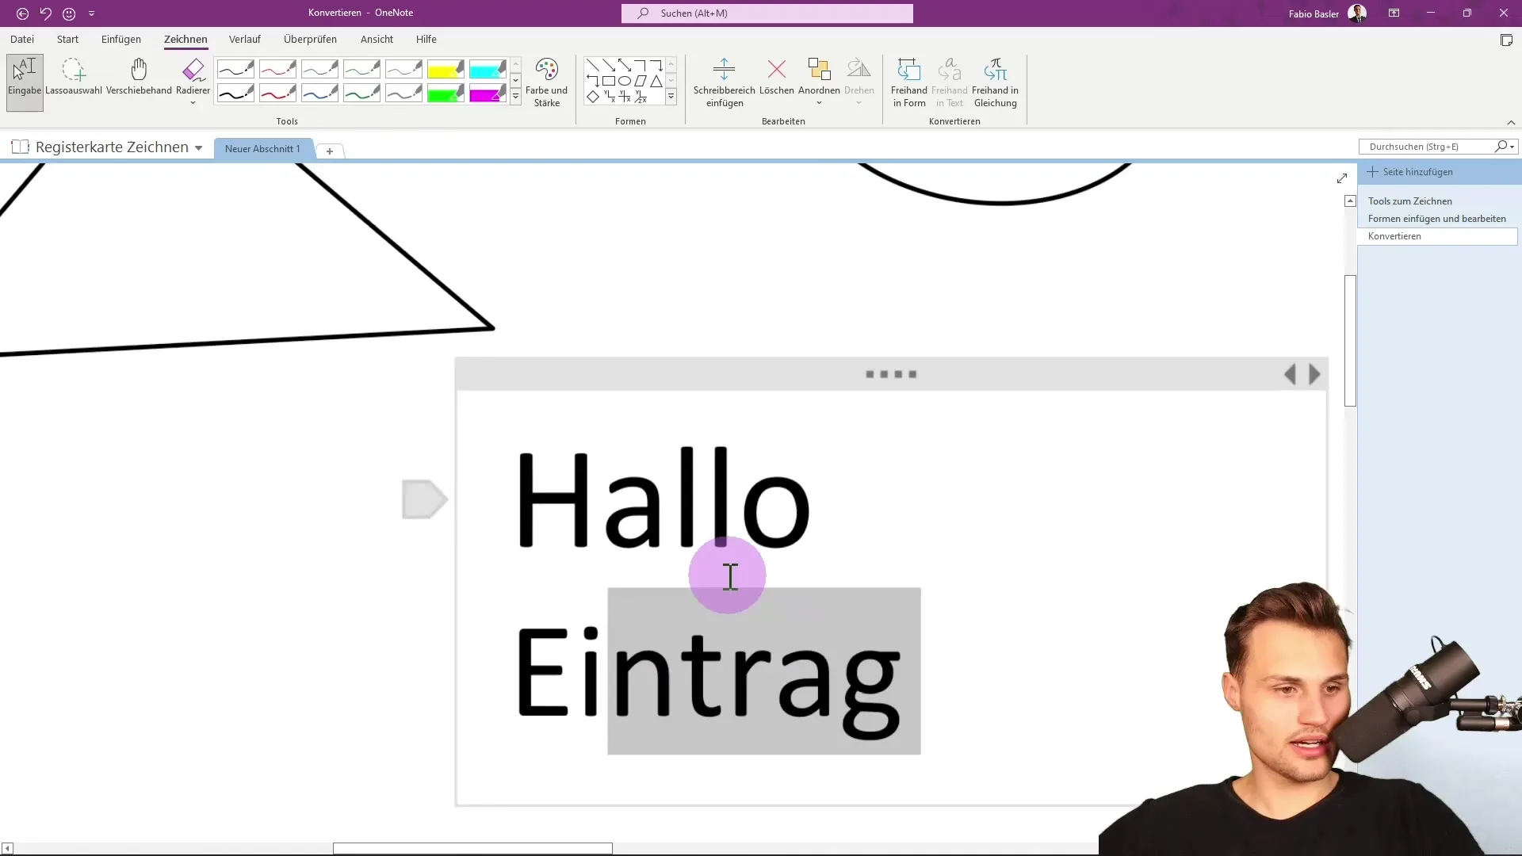The image size is (1522, 856).
Task: Undo the last action
Action: point(45,13)
